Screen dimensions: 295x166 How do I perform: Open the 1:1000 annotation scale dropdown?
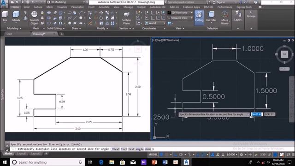click(232, 154)
